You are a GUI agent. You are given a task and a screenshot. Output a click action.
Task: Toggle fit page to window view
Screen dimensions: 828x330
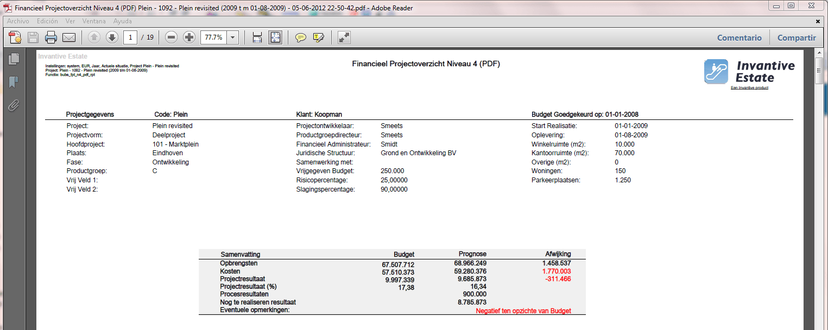click(275, 37)
